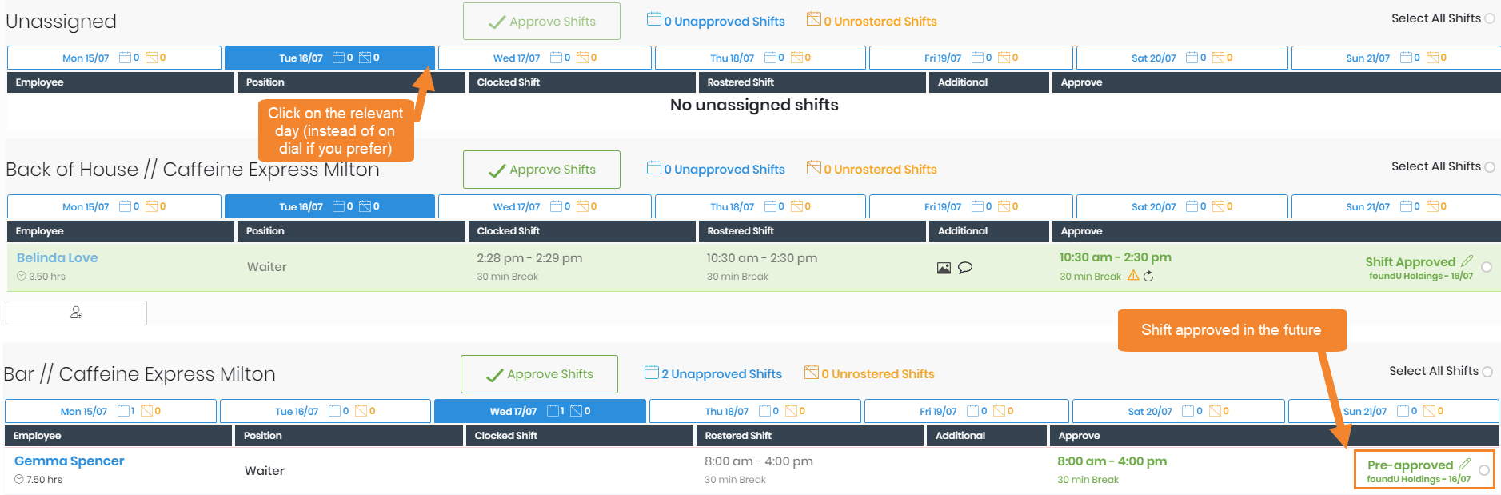
Task: Switch to Wed 17/07 tab in Unassigned
Action: click(x=544, y=58)
